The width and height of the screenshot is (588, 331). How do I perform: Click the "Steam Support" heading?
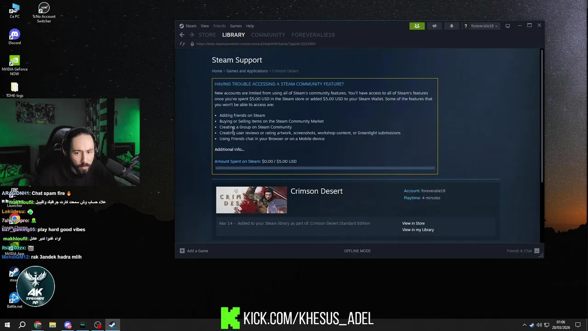237,60
